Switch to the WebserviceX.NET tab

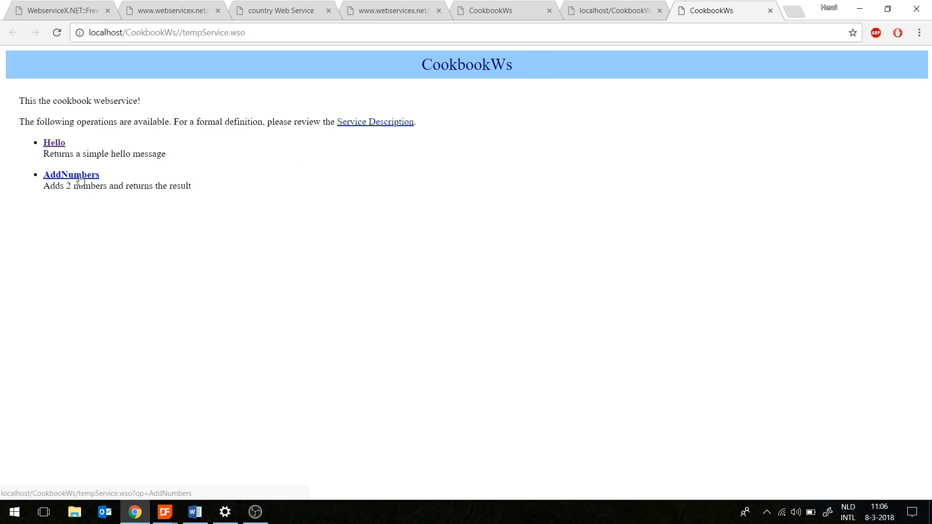coord(63,11)
